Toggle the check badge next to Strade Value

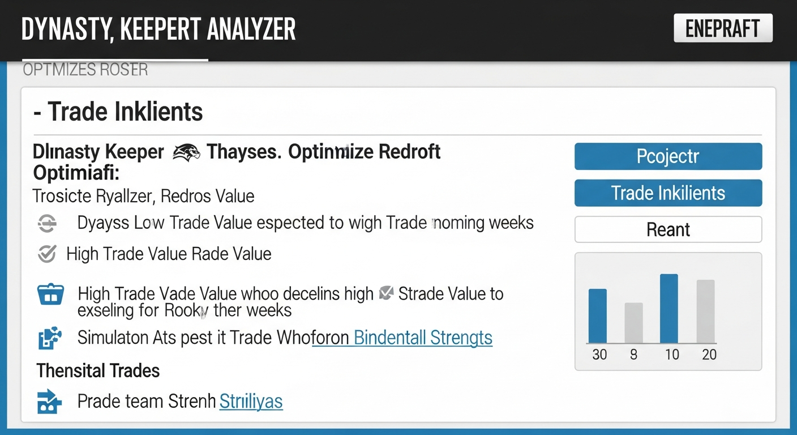click(x=385, y=293)
